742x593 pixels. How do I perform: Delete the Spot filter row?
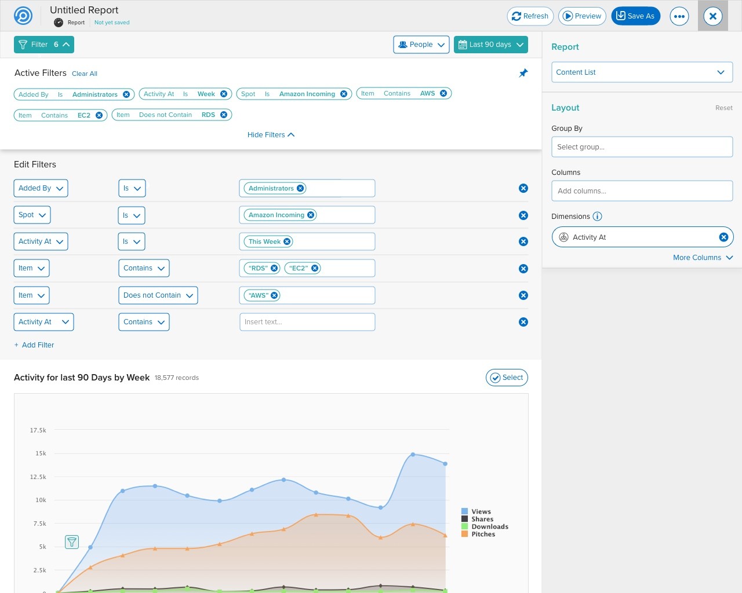click(x=523, y=215)
